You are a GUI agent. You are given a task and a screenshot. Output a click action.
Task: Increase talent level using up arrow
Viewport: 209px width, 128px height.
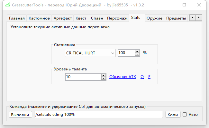pyautogui.click(x=104, y=76)
